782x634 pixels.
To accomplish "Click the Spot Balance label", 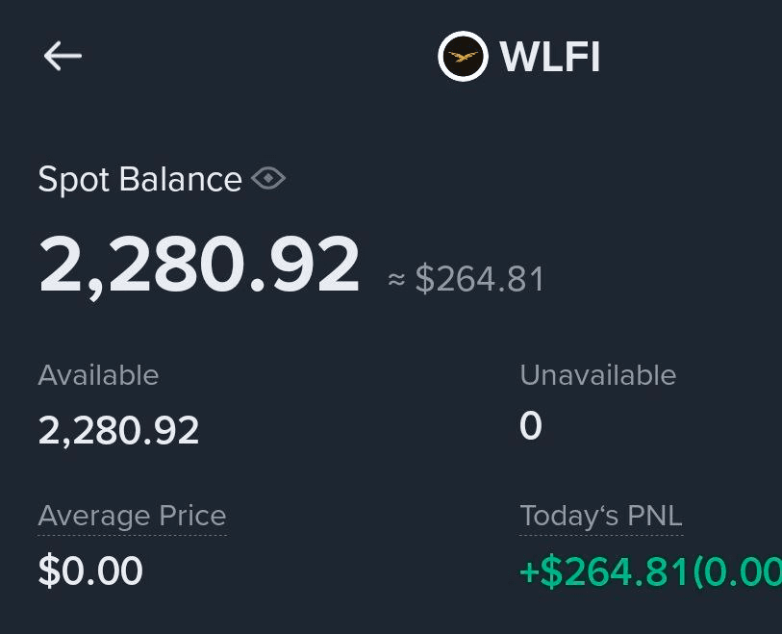I will tap(139, 180).
